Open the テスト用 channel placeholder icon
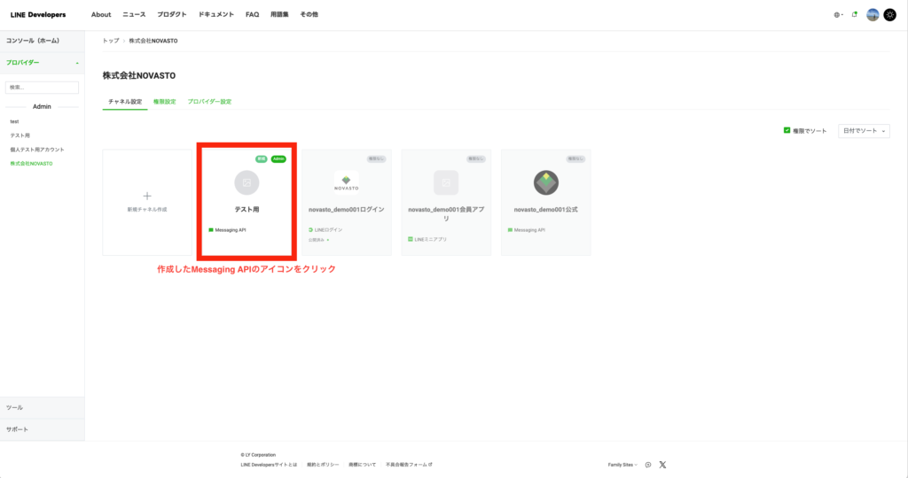This screenshot has width=908, height=478. (x=247, y=182)
